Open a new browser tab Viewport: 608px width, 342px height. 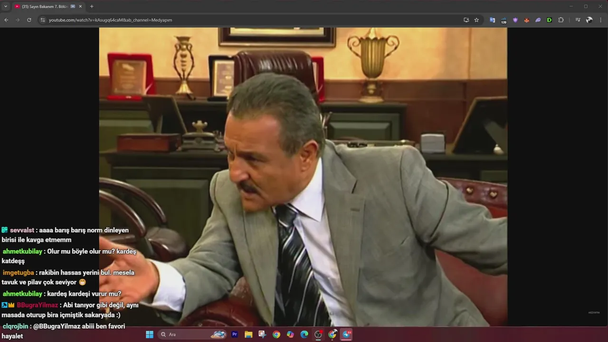click(92, 7)
